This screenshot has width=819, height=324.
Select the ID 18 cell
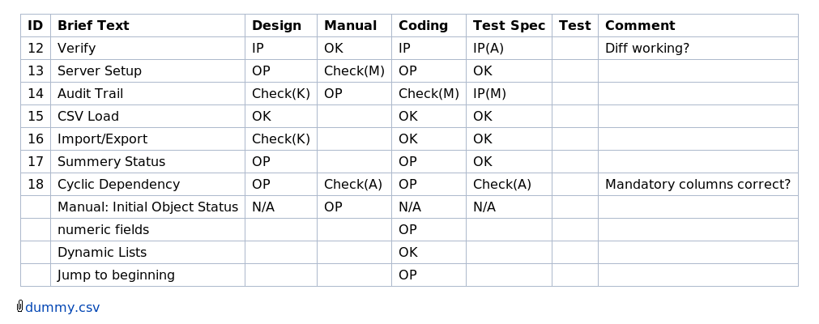(36, 184)
